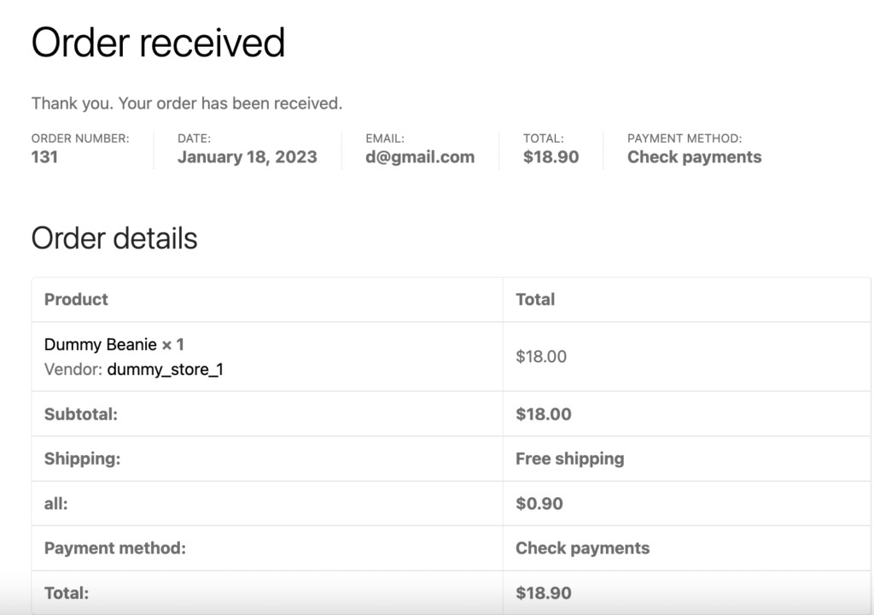874x615 pixels.
Task: Click the Shipping row label
Action: point(82,459)
